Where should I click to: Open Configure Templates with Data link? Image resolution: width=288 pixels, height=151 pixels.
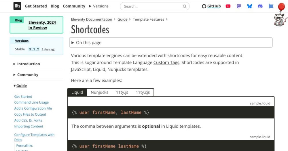click(34, 137)
